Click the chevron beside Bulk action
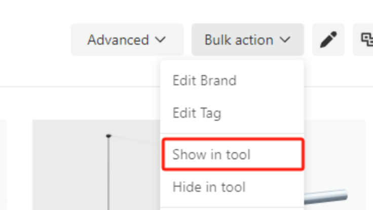This screenshot has height=210, width=373. (285, 40)
